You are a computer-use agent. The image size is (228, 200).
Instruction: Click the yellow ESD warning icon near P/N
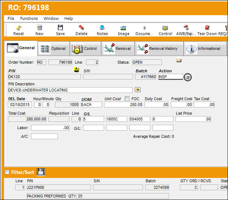(x=77, y=69)
